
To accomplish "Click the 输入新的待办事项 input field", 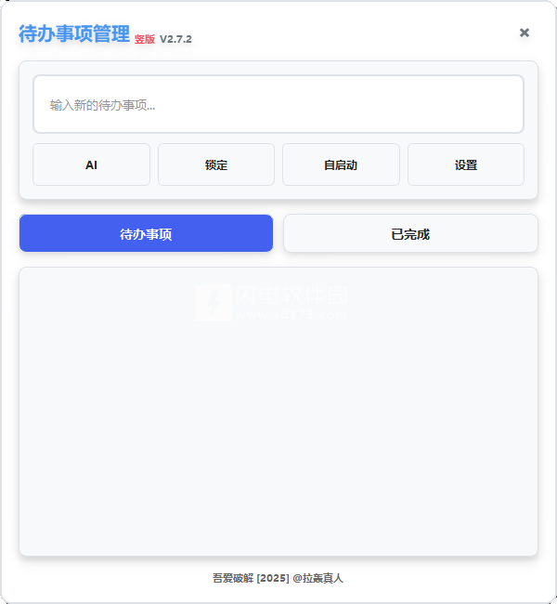I will coord(278,104).
